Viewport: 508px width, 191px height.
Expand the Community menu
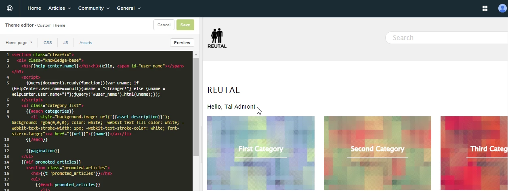(x=94, y=8)
